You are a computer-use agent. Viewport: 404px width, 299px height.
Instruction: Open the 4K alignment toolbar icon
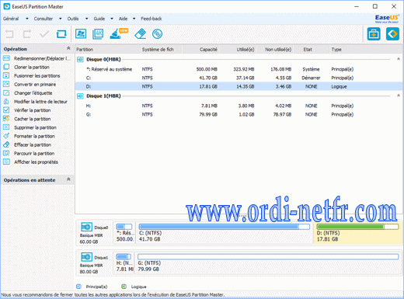click(98, 34)
